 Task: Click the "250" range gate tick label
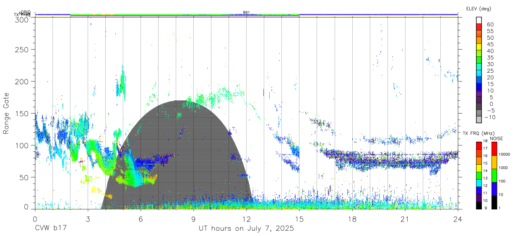[x=22, y=49]
